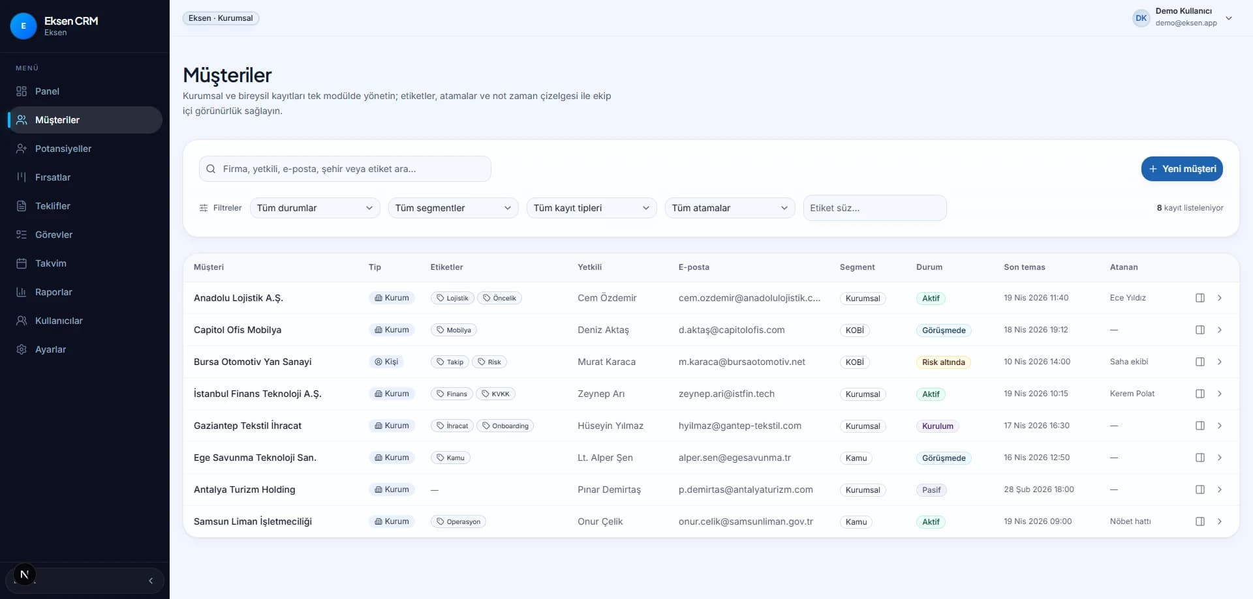Open the Tüm atamalar dropdown
Viewport: 1253px width, 599px height.
(x=730, y=208)
